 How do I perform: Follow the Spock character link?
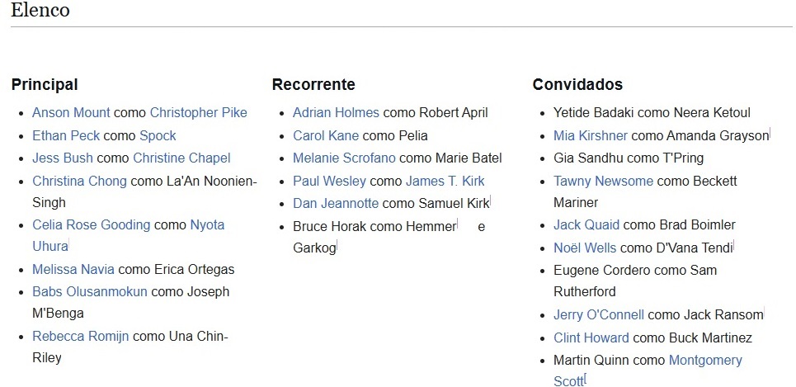(158, 136)
